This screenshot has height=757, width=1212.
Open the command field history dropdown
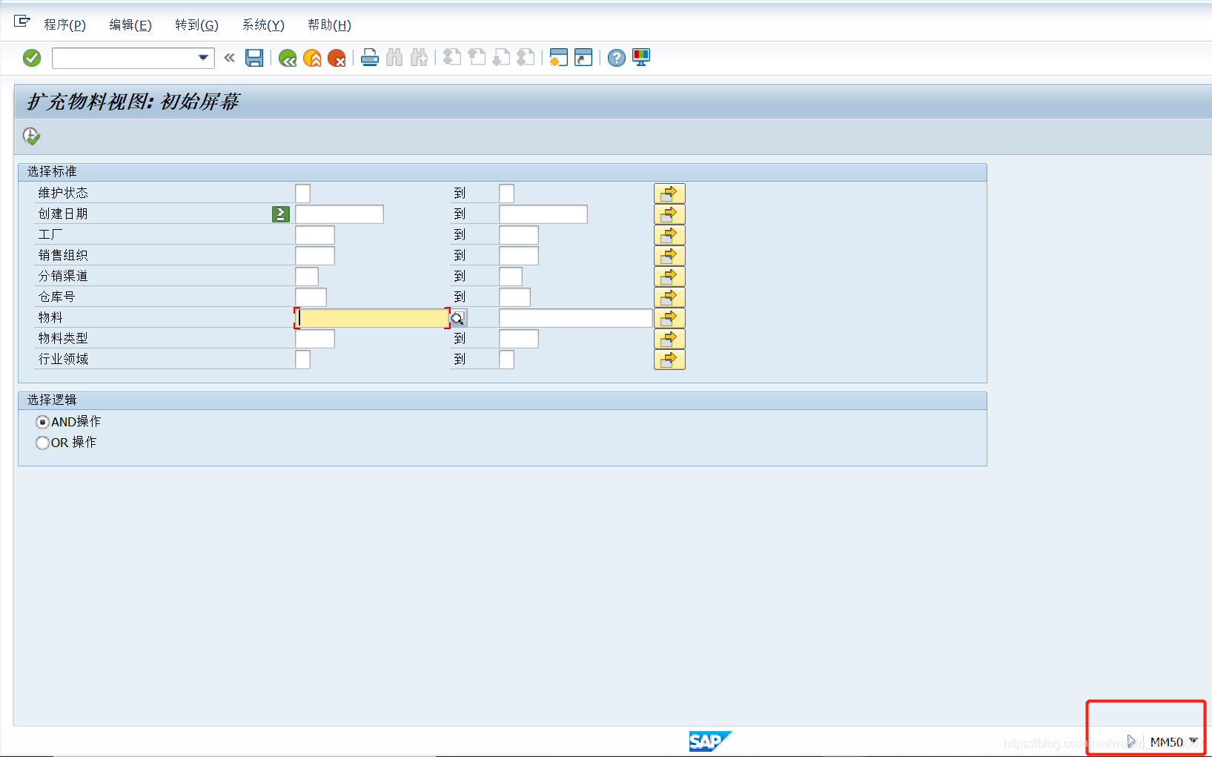(202, 58)
